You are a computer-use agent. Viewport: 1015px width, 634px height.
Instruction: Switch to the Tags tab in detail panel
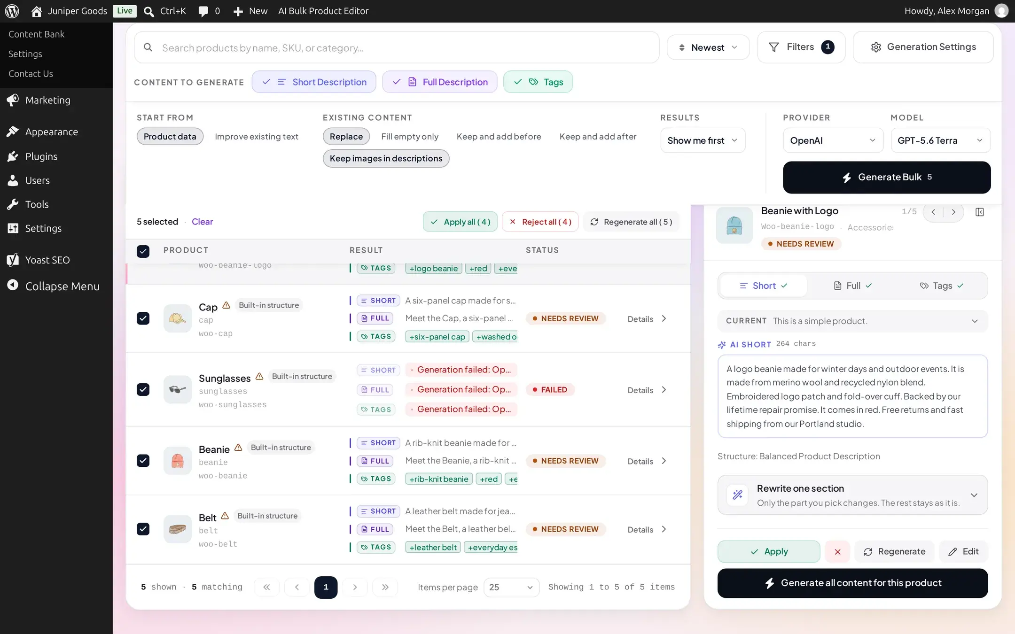coord(942,286)
